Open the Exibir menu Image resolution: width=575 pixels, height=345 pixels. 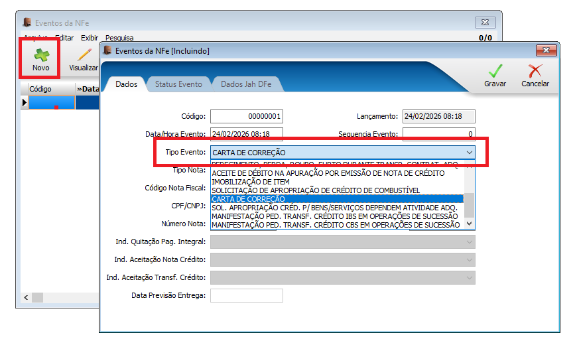tap(89, 38)
